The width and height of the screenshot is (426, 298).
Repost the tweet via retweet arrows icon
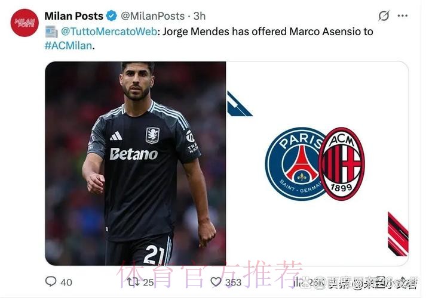(x=133, y=282)
